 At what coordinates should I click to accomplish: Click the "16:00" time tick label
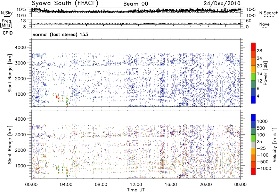pyautogui.click(x=171, y=185)
